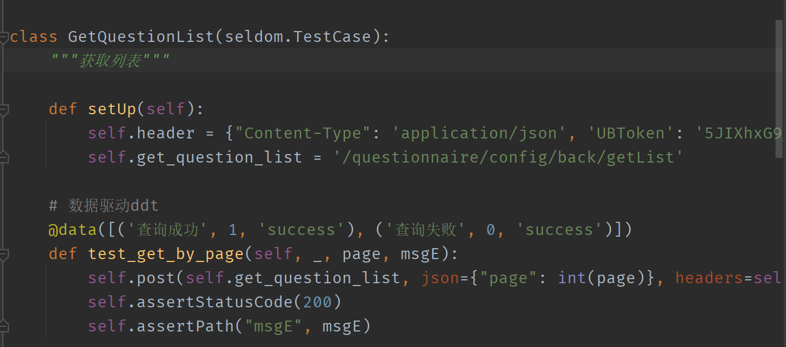Collapse the test_get_by_page method fold marker
Viewport: 786px width, 347px height.
[x=4, y=254]
